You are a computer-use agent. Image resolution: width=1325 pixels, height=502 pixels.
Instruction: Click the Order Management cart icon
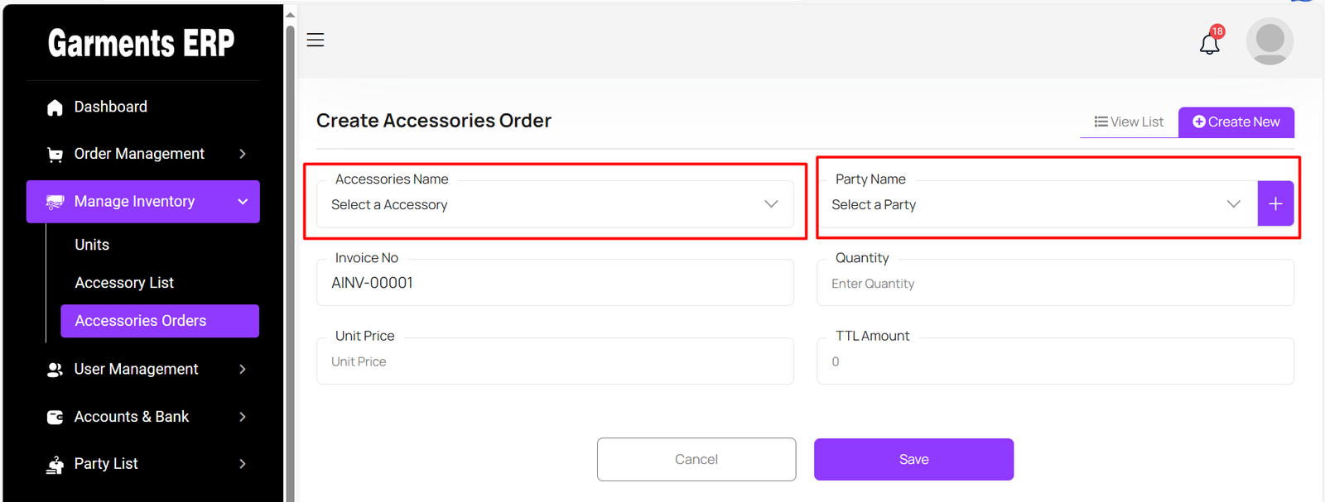pos(55,155)
